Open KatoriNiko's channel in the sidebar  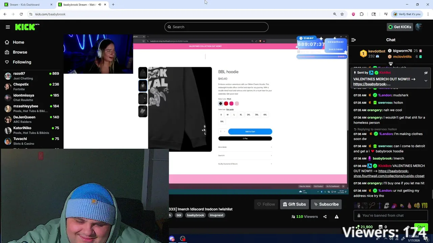(32, 130)
